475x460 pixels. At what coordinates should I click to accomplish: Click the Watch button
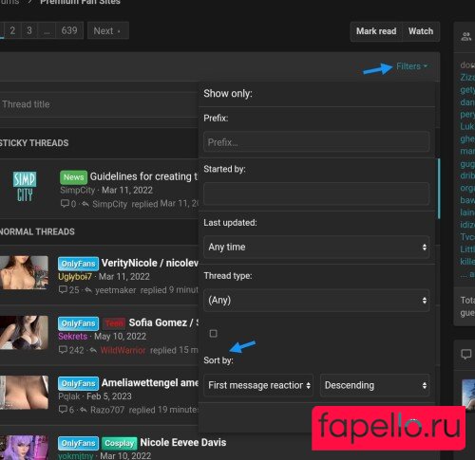click(x=421, y=31)
